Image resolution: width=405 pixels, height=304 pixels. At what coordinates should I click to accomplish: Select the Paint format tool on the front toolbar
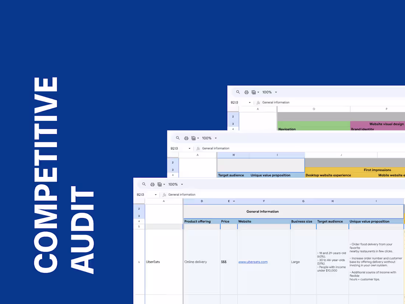pyautogui.click(x=160, y=184)
